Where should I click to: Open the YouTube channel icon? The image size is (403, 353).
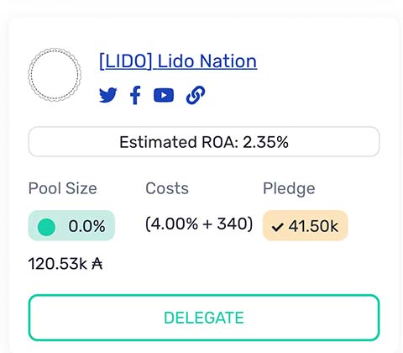(x=164, y=95)
